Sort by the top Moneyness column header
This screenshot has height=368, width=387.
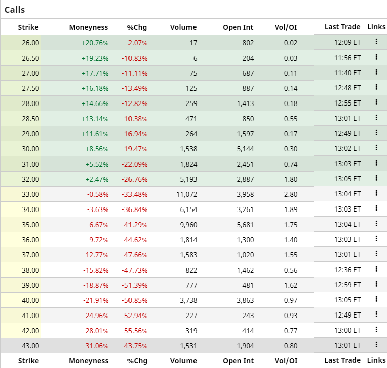[88, 27]
